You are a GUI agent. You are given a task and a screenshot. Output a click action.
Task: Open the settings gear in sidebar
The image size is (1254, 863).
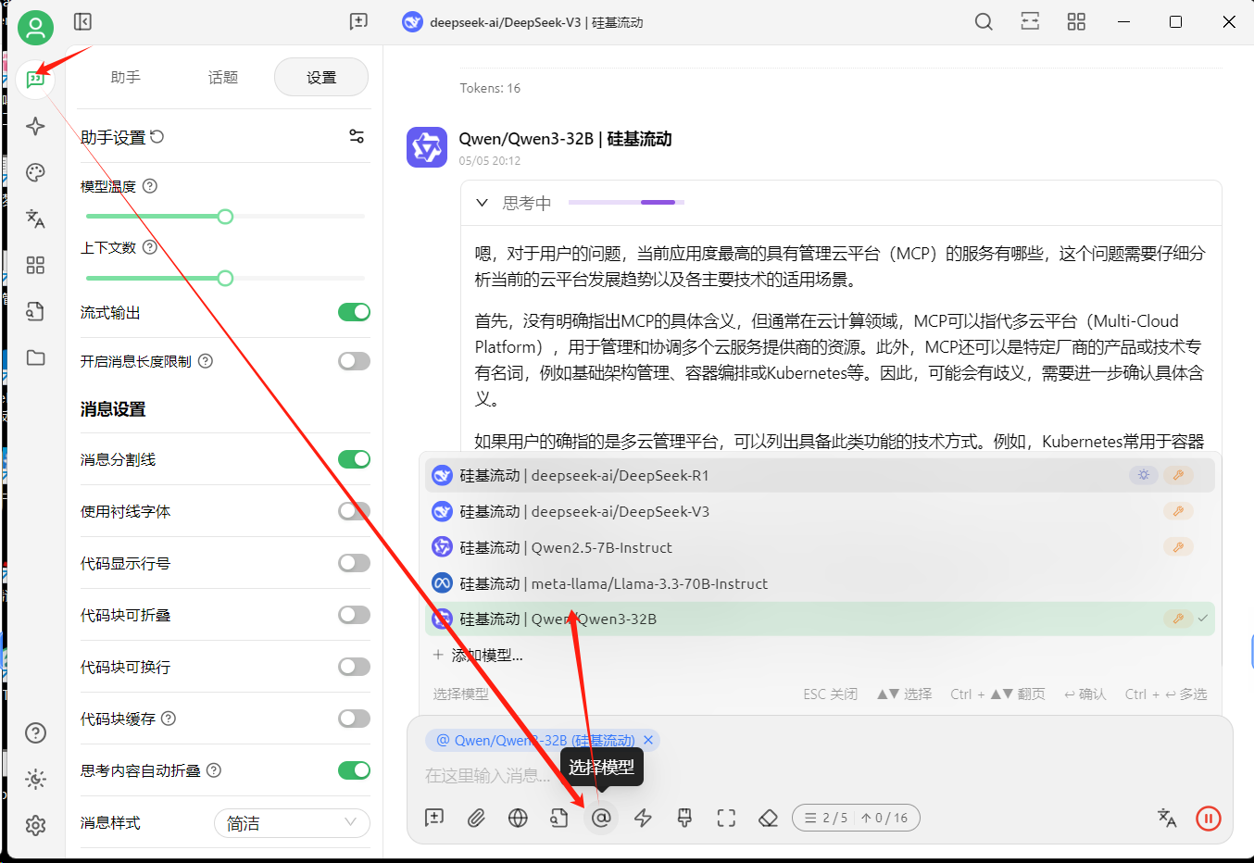35,826
